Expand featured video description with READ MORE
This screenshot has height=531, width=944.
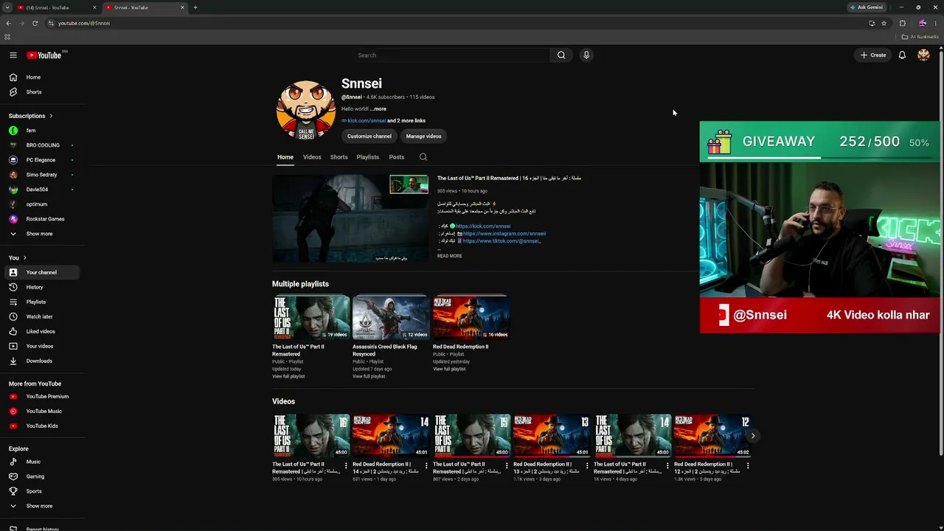450,256
